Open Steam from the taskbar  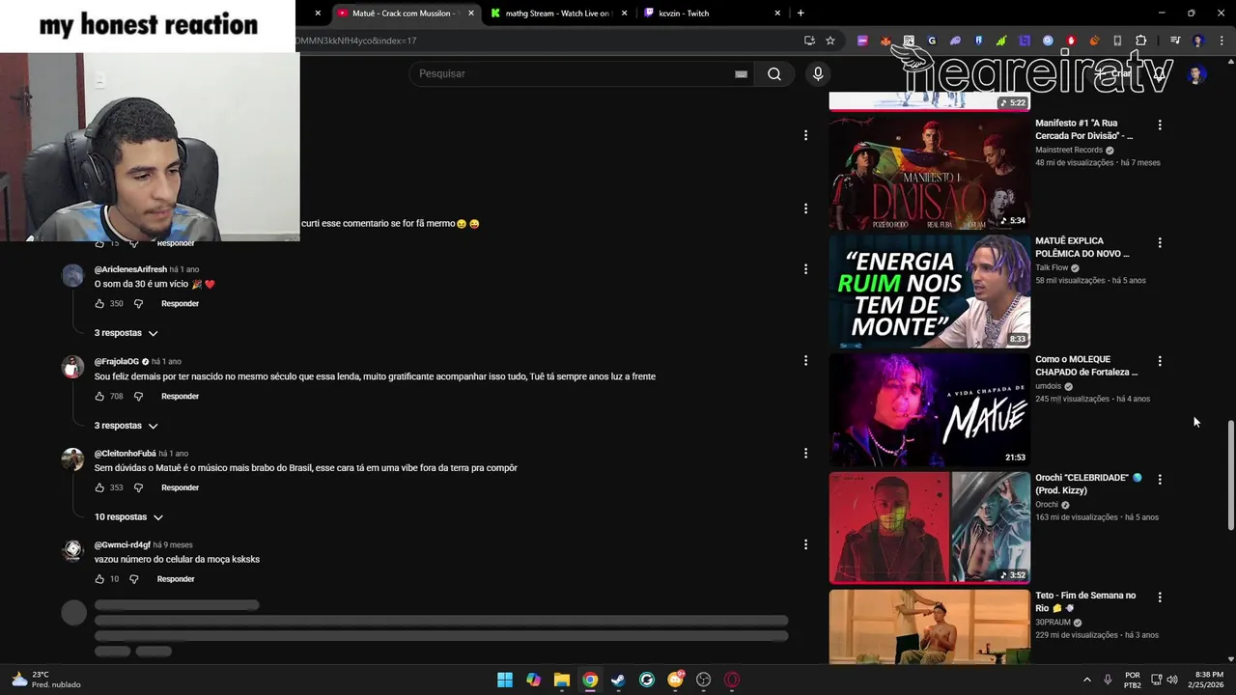click(x=618, y=680)
